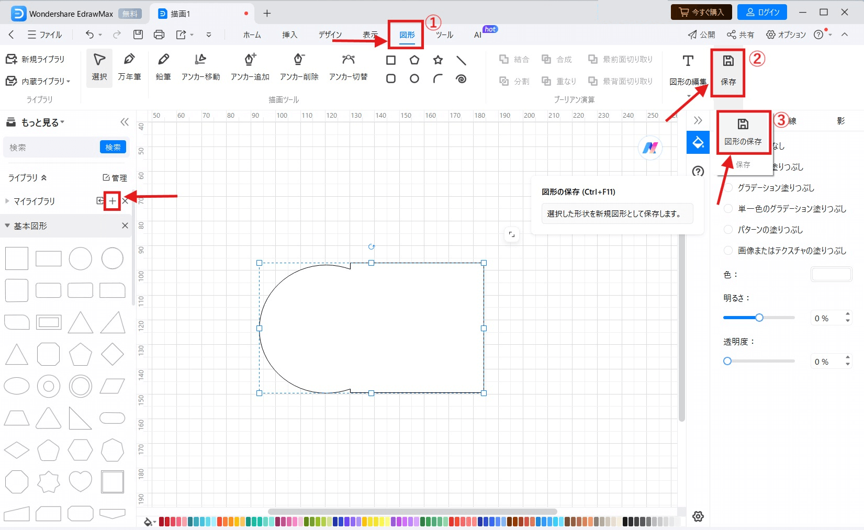Click the 公開 publish button

701,35
